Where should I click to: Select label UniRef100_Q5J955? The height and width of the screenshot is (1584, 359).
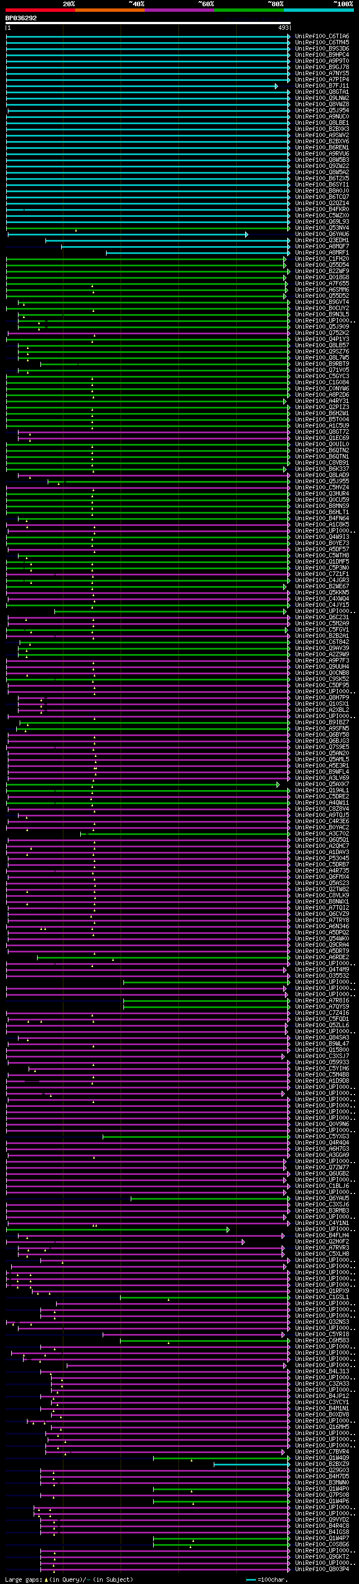click(x=322, y=481)
